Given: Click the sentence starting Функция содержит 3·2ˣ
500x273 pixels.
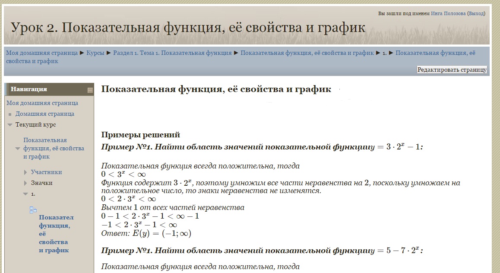Looking at the screenshot, I should point(281,187).
